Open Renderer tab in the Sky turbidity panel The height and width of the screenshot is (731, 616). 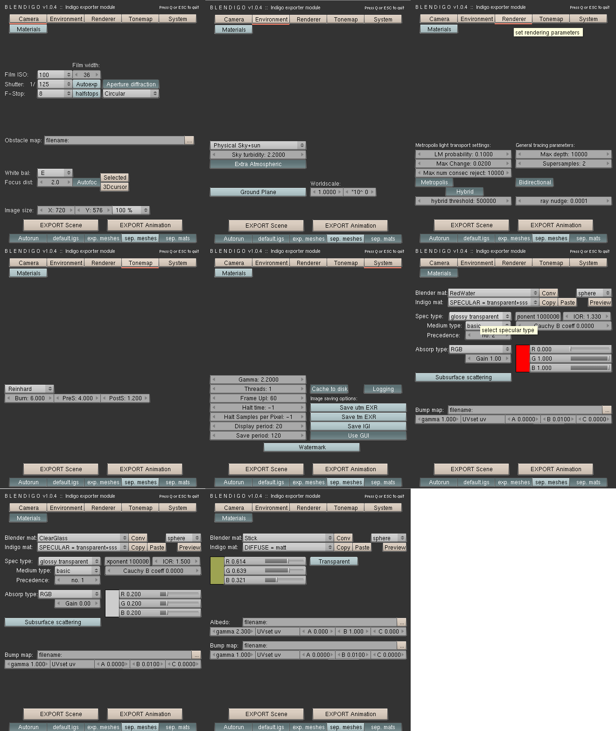point(308,20)
